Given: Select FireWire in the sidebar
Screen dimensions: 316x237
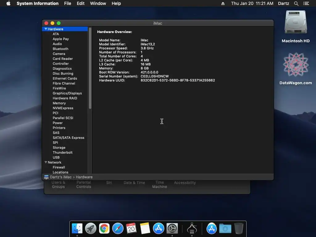Looking at the screenshot, I should (59, 88).
